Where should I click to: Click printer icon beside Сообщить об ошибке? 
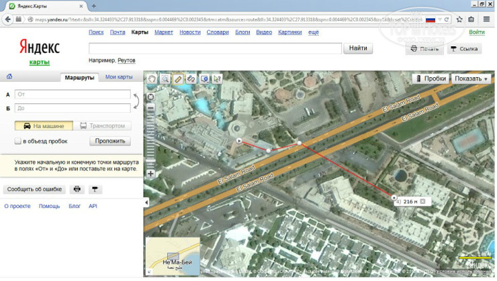77,189
